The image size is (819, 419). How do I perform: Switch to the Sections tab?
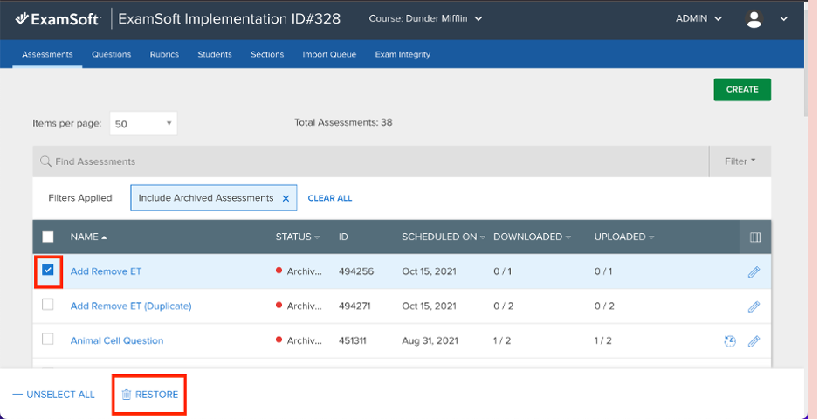pos(267,54)
